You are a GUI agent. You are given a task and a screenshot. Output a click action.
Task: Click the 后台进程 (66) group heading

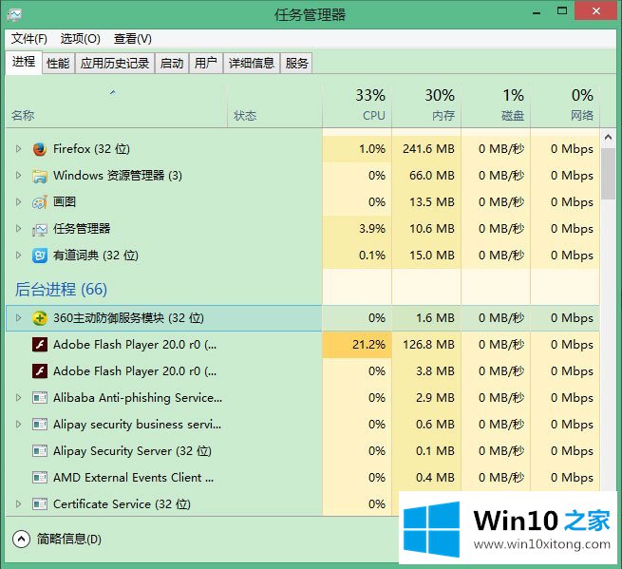point(61,290)
